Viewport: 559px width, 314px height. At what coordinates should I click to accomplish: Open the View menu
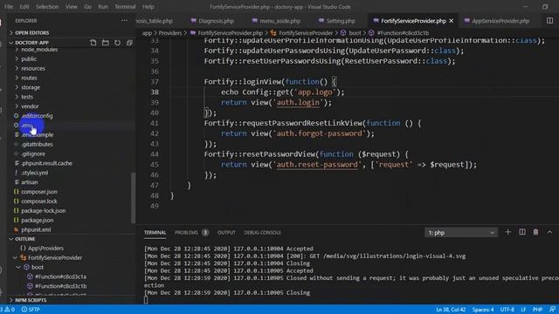(x=72, y=7)
